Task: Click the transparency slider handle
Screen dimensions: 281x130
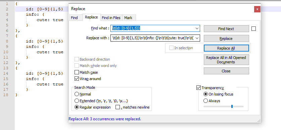Action: click(232, 107)
